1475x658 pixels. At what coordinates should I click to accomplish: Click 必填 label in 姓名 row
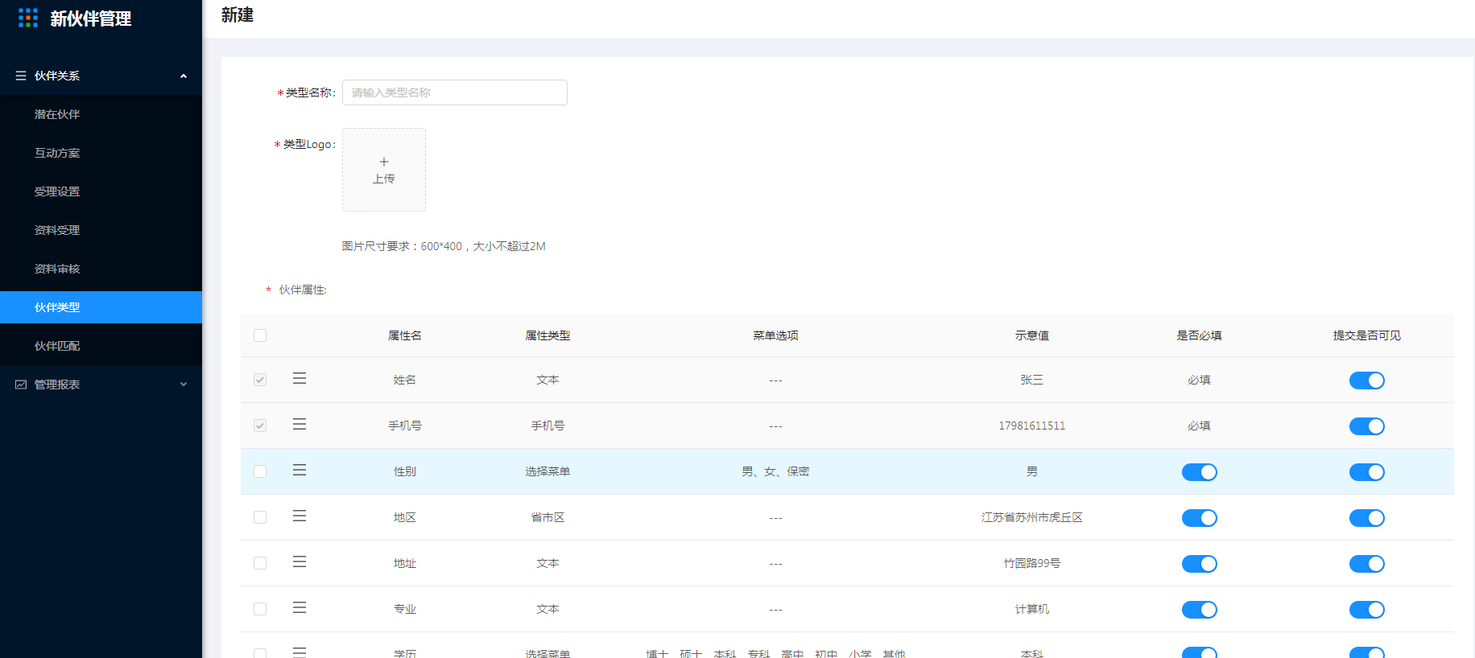[1200, 380]
